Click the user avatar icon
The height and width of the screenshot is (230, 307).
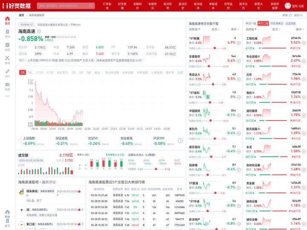click(x=288, y=6)
